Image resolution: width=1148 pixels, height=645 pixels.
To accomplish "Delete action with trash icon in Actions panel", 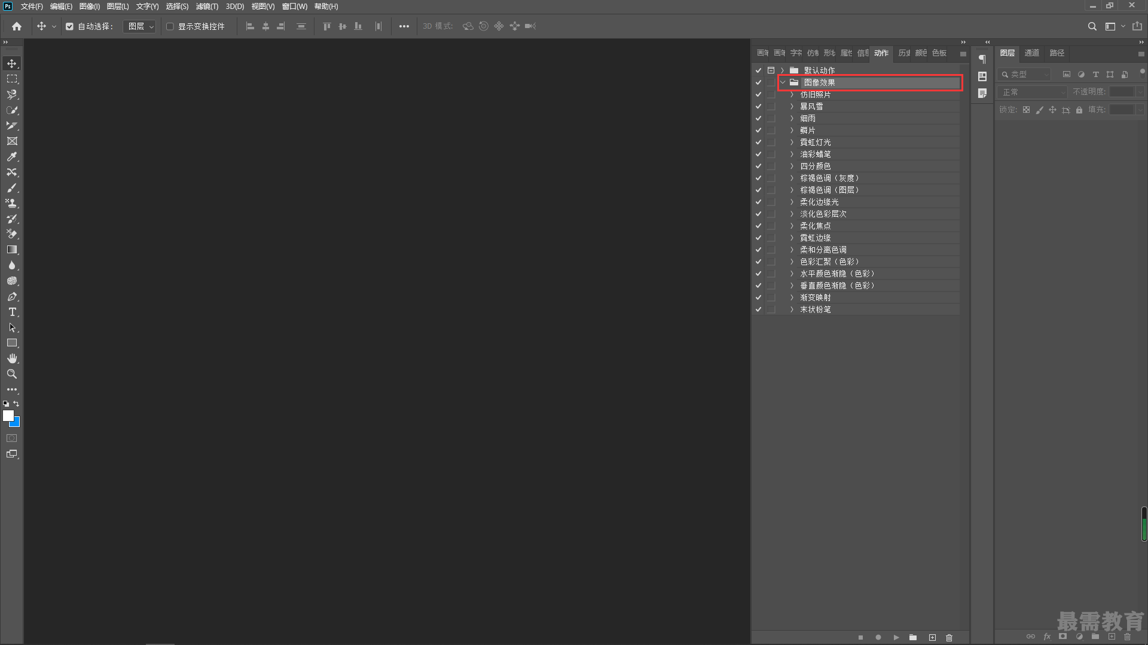I will (x=949, y=637).
